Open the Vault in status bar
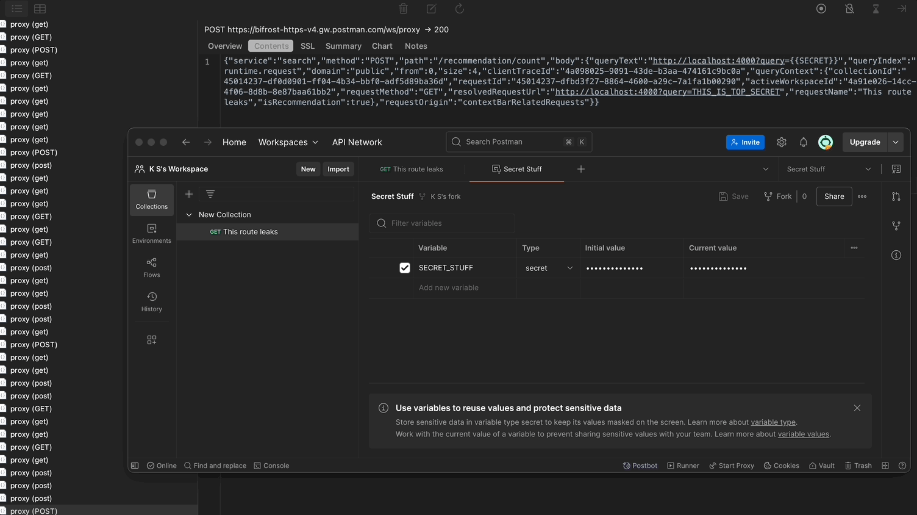917x515 pixels. (821, 466)
